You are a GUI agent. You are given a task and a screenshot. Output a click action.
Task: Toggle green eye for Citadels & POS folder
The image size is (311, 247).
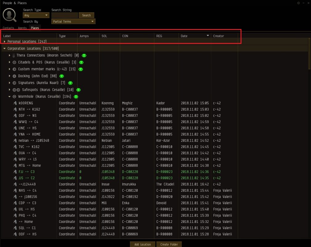81,62
